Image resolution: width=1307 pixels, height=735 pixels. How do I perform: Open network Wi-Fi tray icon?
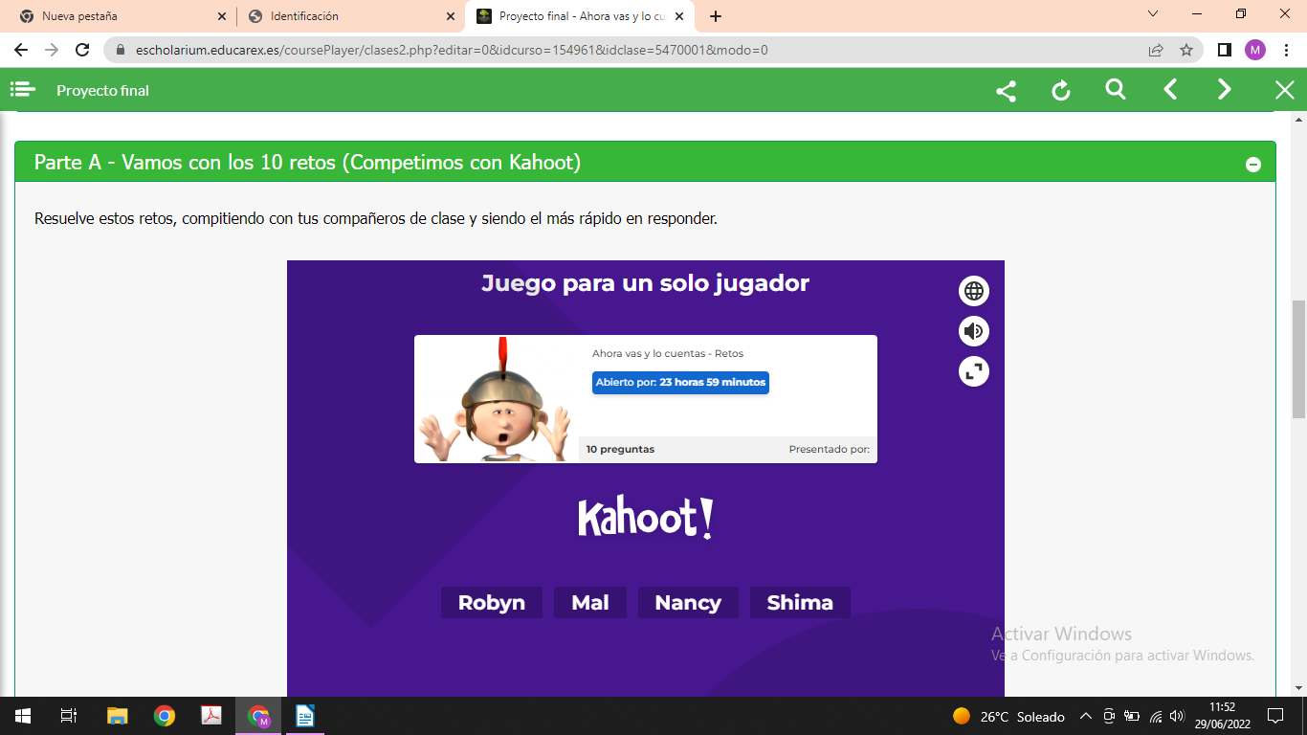click(1156, 716)
